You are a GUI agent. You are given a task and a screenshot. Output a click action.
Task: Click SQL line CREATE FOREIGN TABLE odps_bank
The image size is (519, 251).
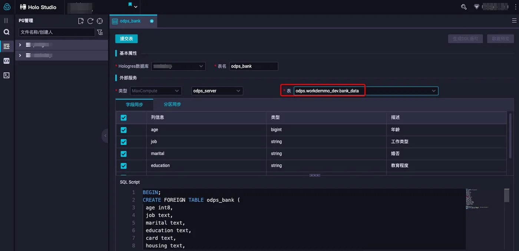pyautogui.click(x=191, y=200)
